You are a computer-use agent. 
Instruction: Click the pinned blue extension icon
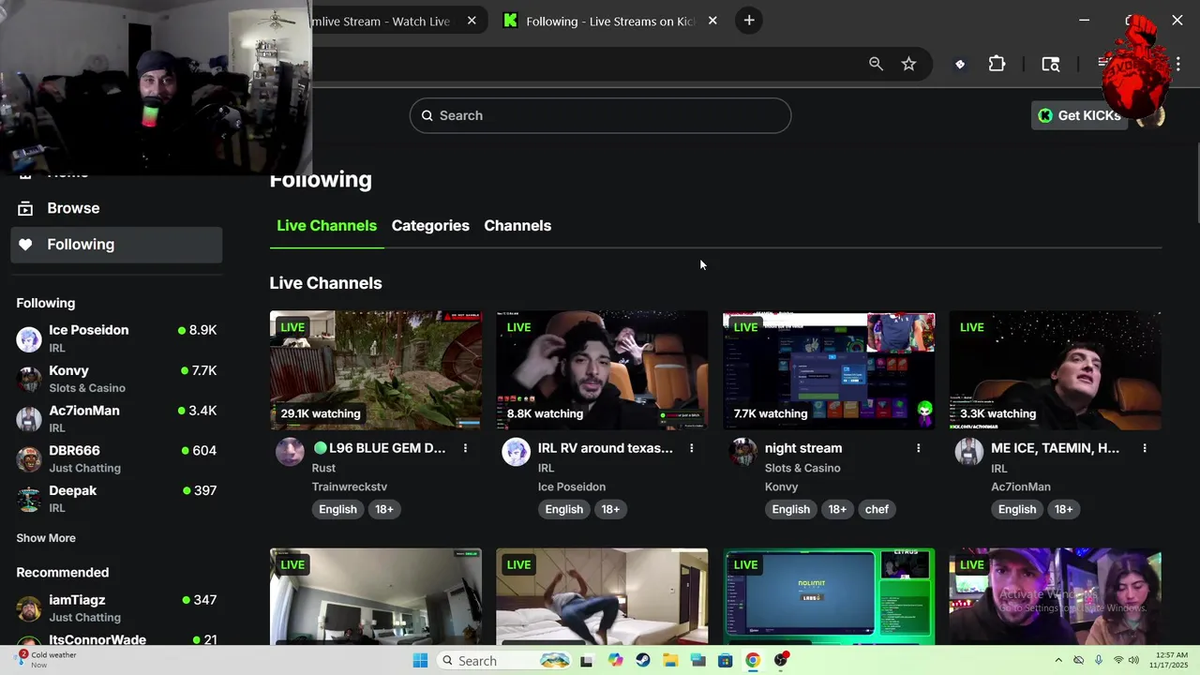click(960, 64)
